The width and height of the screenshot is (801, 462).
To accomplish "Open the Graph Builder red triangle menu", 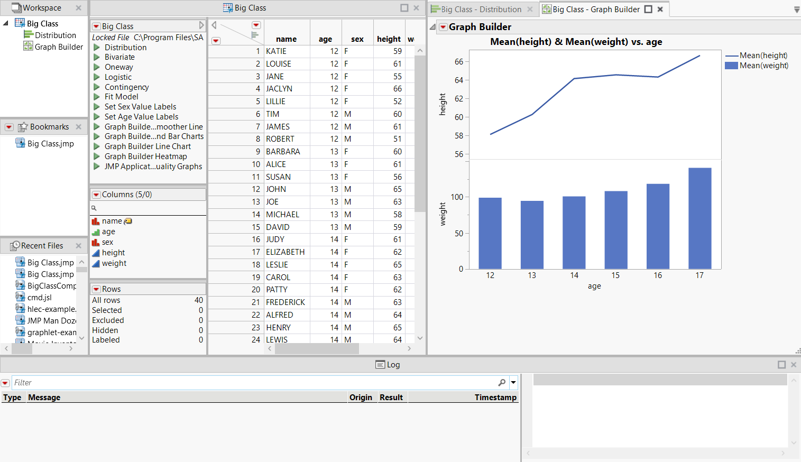I will tap(443, 27).
